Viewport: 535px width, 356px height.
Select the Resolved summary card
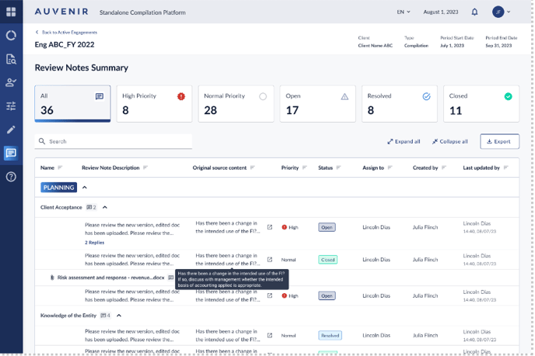pos(398,104)
